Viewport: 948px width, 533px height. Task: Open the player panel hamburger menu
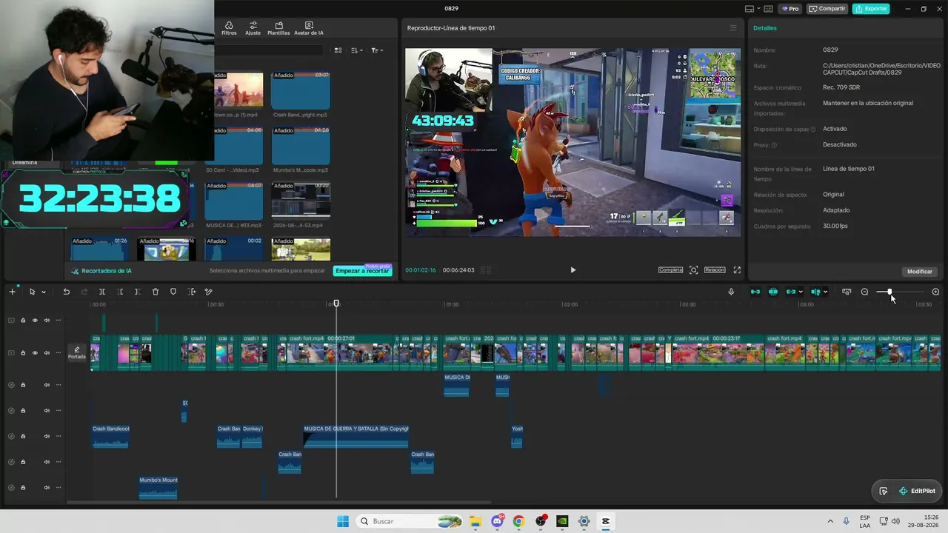[733, 28]
